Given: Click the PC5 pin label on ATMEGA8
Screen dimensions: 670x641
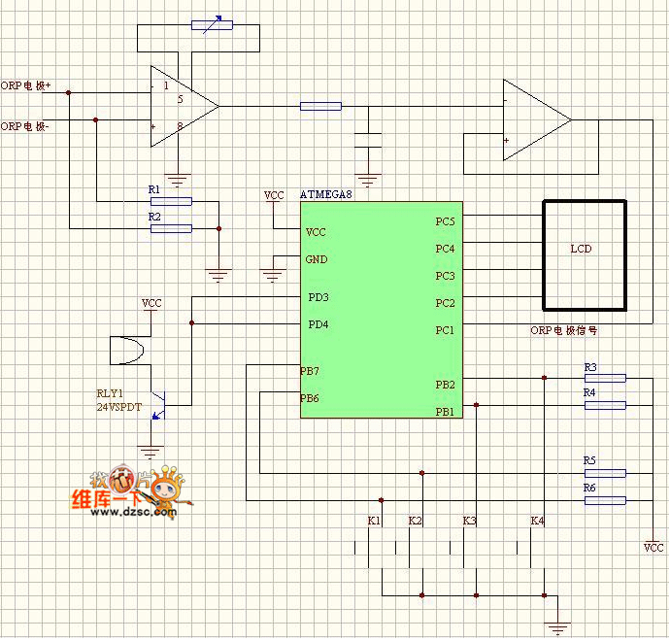Looking at the screenshot, I should point(445,221).
